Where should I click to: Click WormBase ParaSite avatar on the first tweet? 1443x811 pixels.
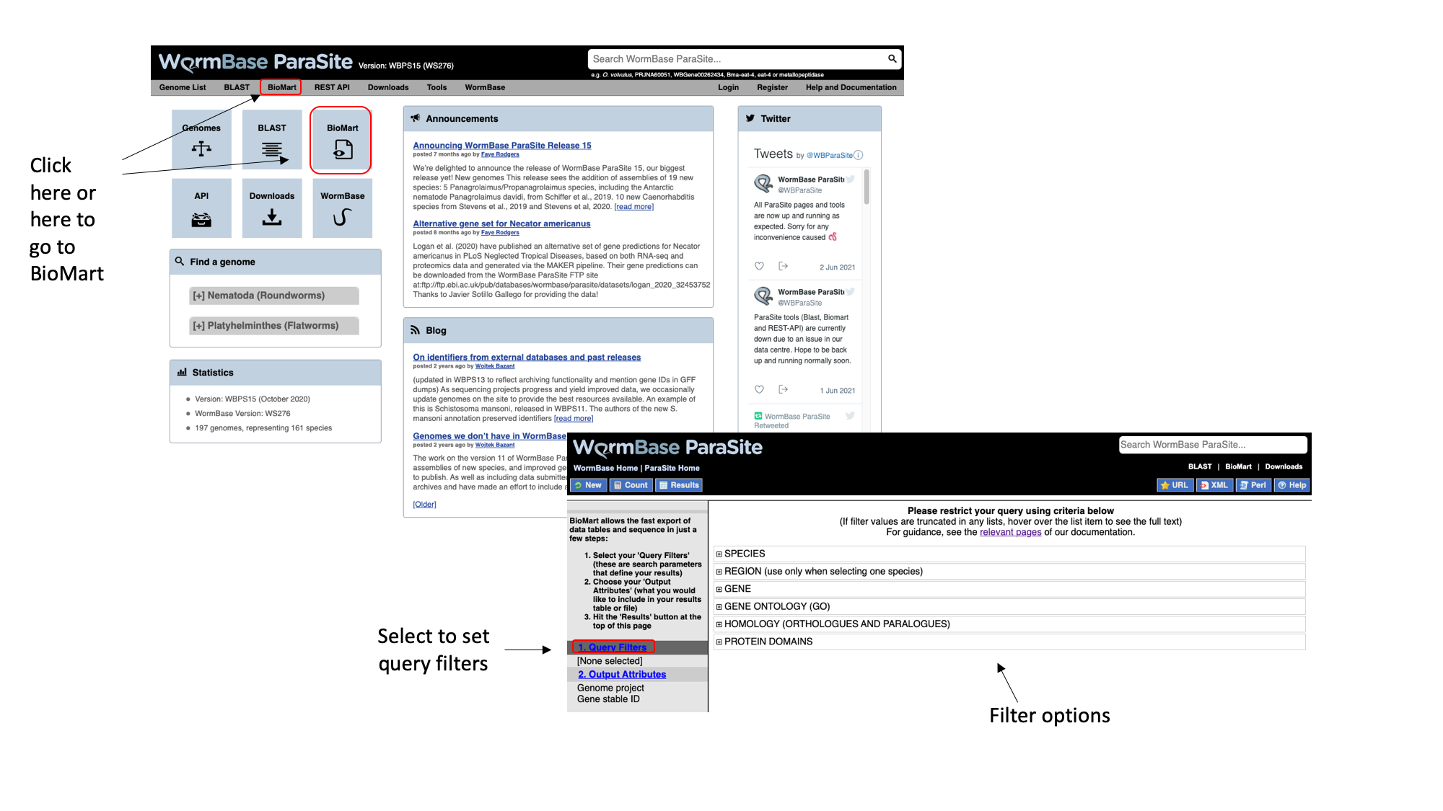tap(763, 182)
